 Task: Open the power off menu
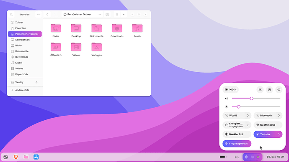[x=279, y=90]
